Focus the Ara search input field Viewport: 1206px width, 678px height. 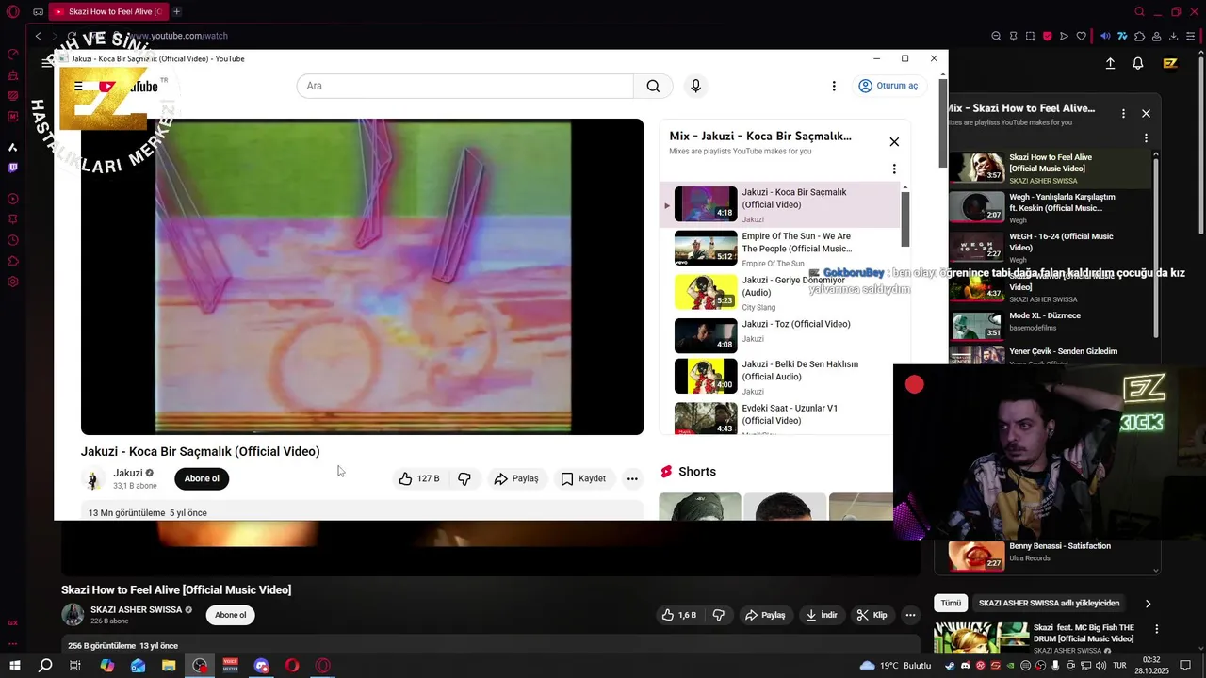[465, 86]
